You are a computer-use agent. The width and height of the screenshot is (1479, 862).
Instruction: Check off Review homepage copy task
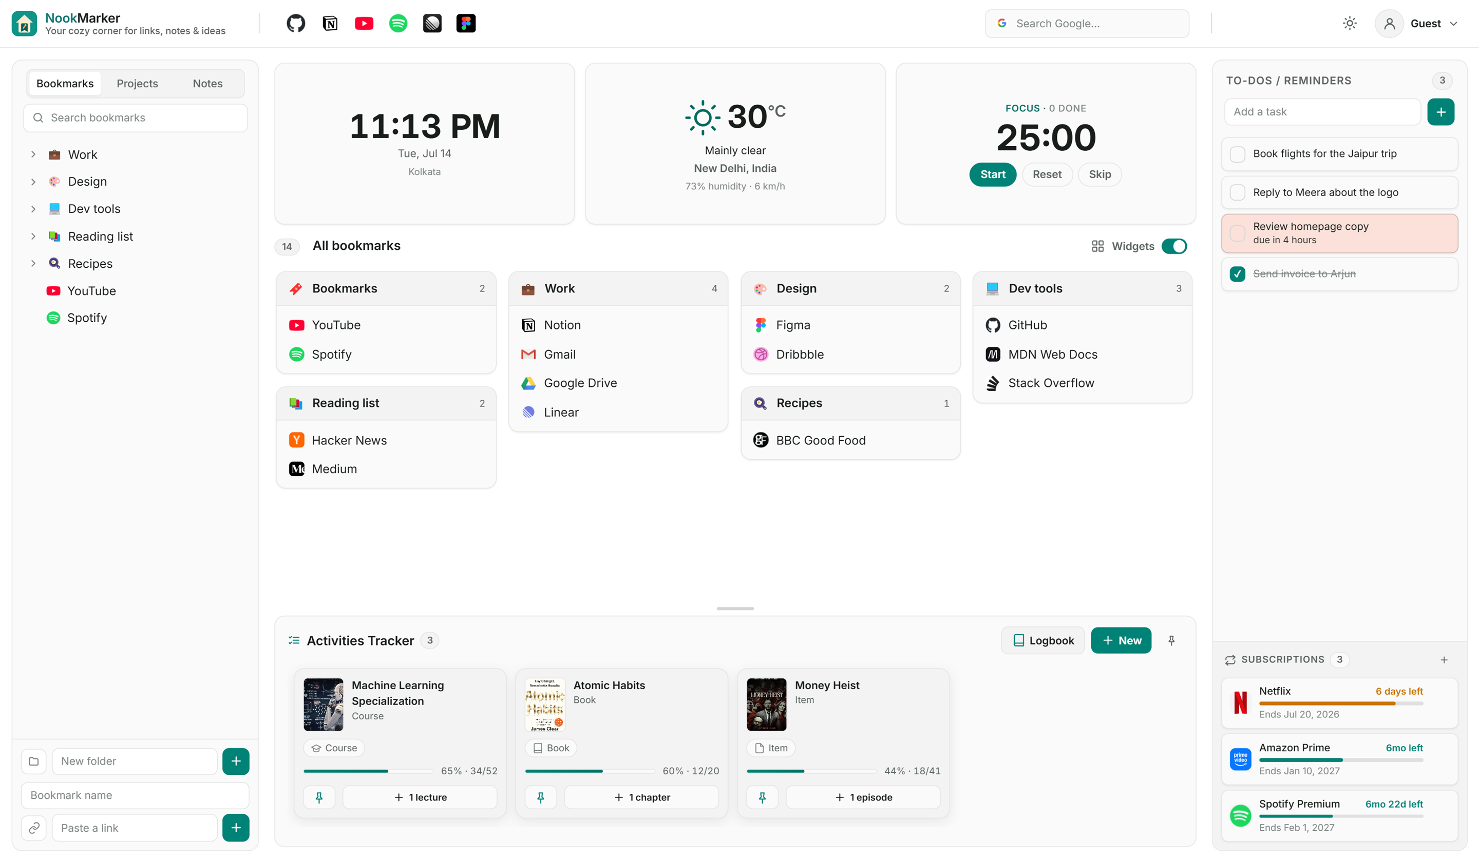point(1237,233)
